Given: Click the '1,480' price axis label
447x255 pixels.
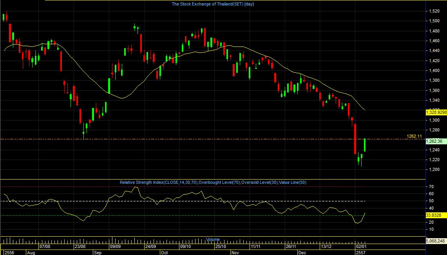Looking at the screenshot, I should pos(434,31).
